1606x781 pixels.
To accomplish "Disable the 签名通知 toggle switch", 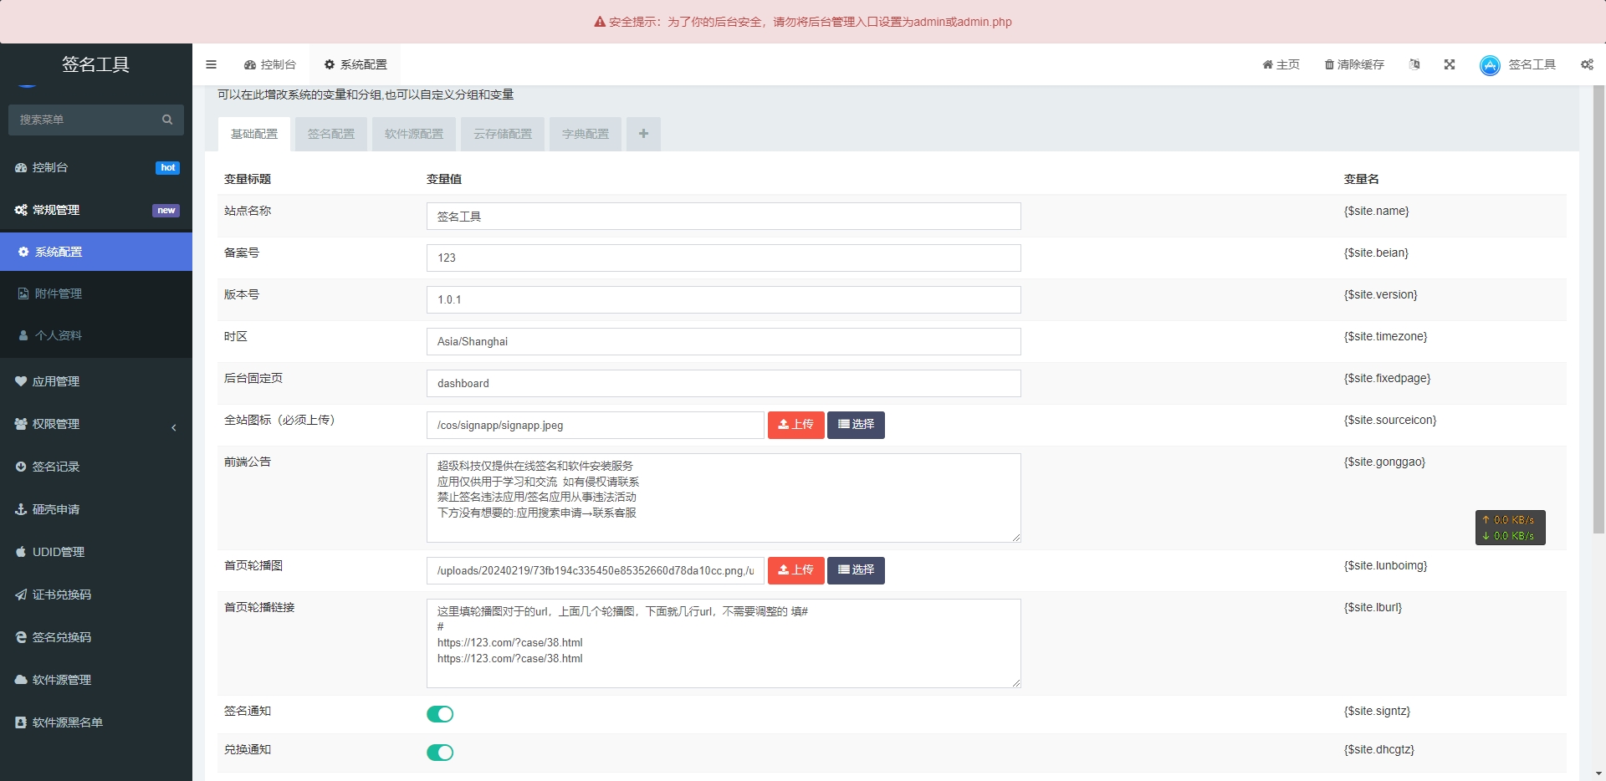I will coord(440,714).
